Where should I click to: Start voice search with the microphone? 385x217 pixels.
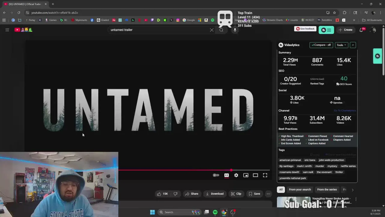(235, 30)
